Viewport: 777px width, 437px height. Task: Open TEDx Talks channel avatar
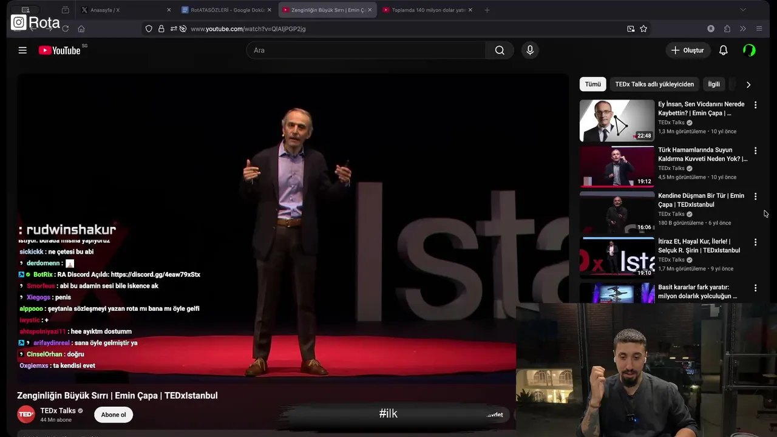[x=25, y=415]
